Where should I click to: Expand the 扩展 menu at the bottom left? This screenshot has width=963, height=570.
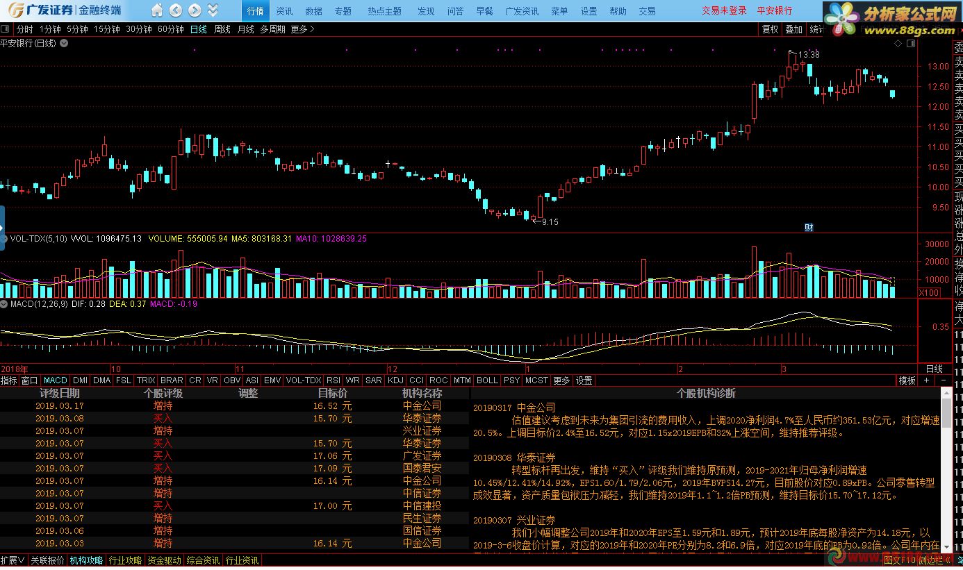tap(13, 560)
